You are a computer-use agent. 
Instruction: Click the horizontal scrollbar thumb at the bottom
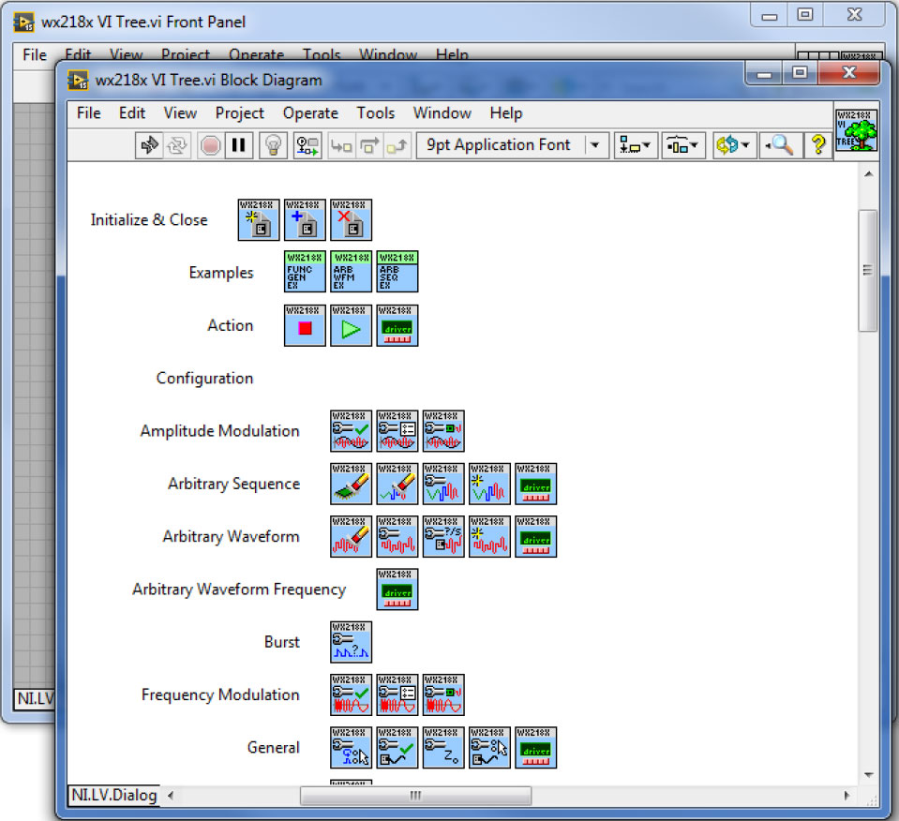coord(414,796)
